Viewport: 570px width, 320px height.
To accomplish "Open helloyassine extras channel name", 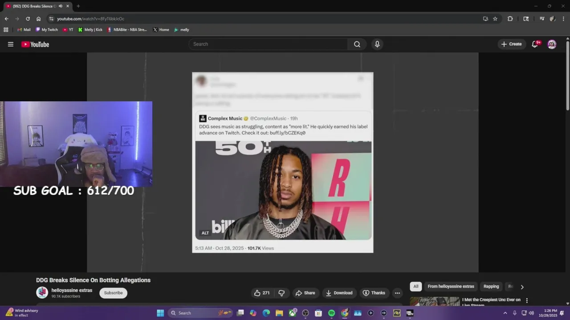I will 72,290.
